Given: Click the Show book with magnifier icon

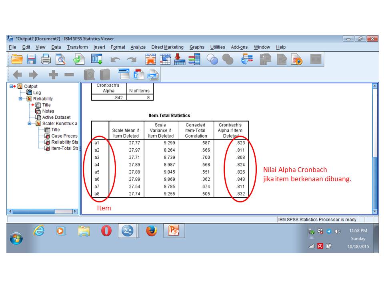Looking at the screenshot, I should 89,74.
